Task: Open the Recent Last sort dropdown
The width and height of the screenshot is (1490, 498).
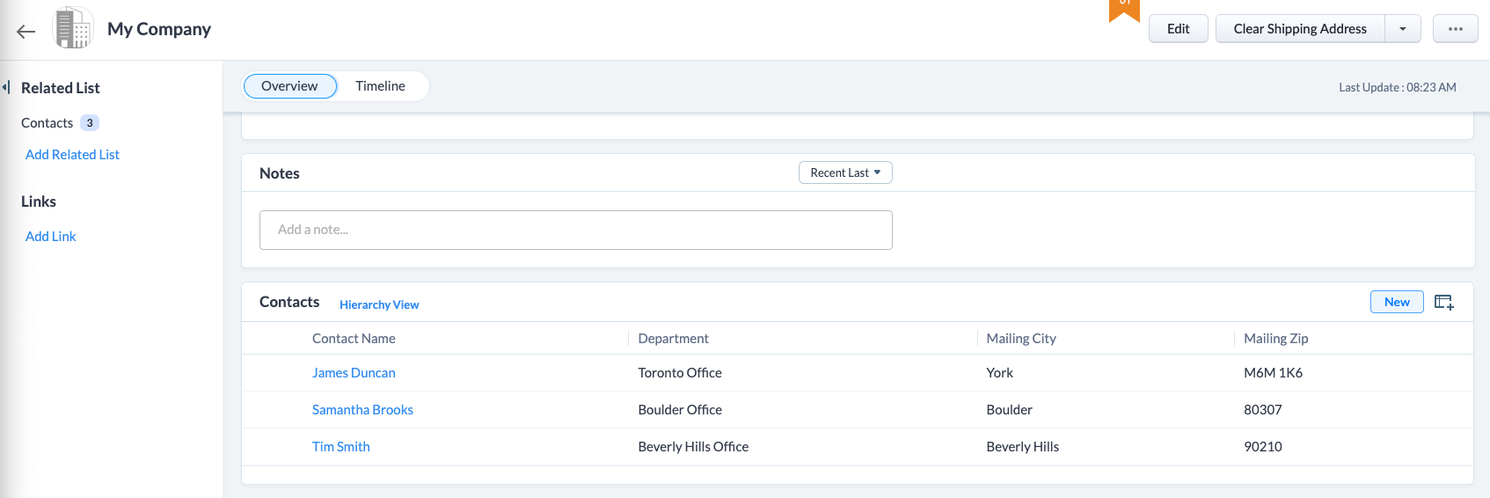Action: (844, 173)
